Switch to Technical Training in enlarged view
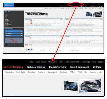This screenshot has width=107, height=99. 36,67
